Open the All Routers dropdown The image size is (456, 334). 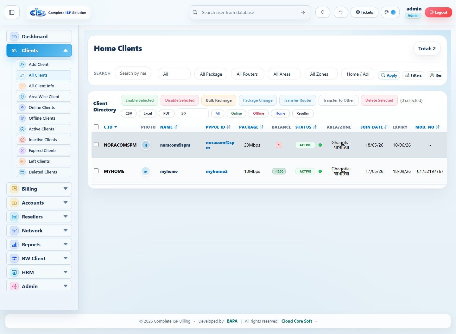[247, 74]
